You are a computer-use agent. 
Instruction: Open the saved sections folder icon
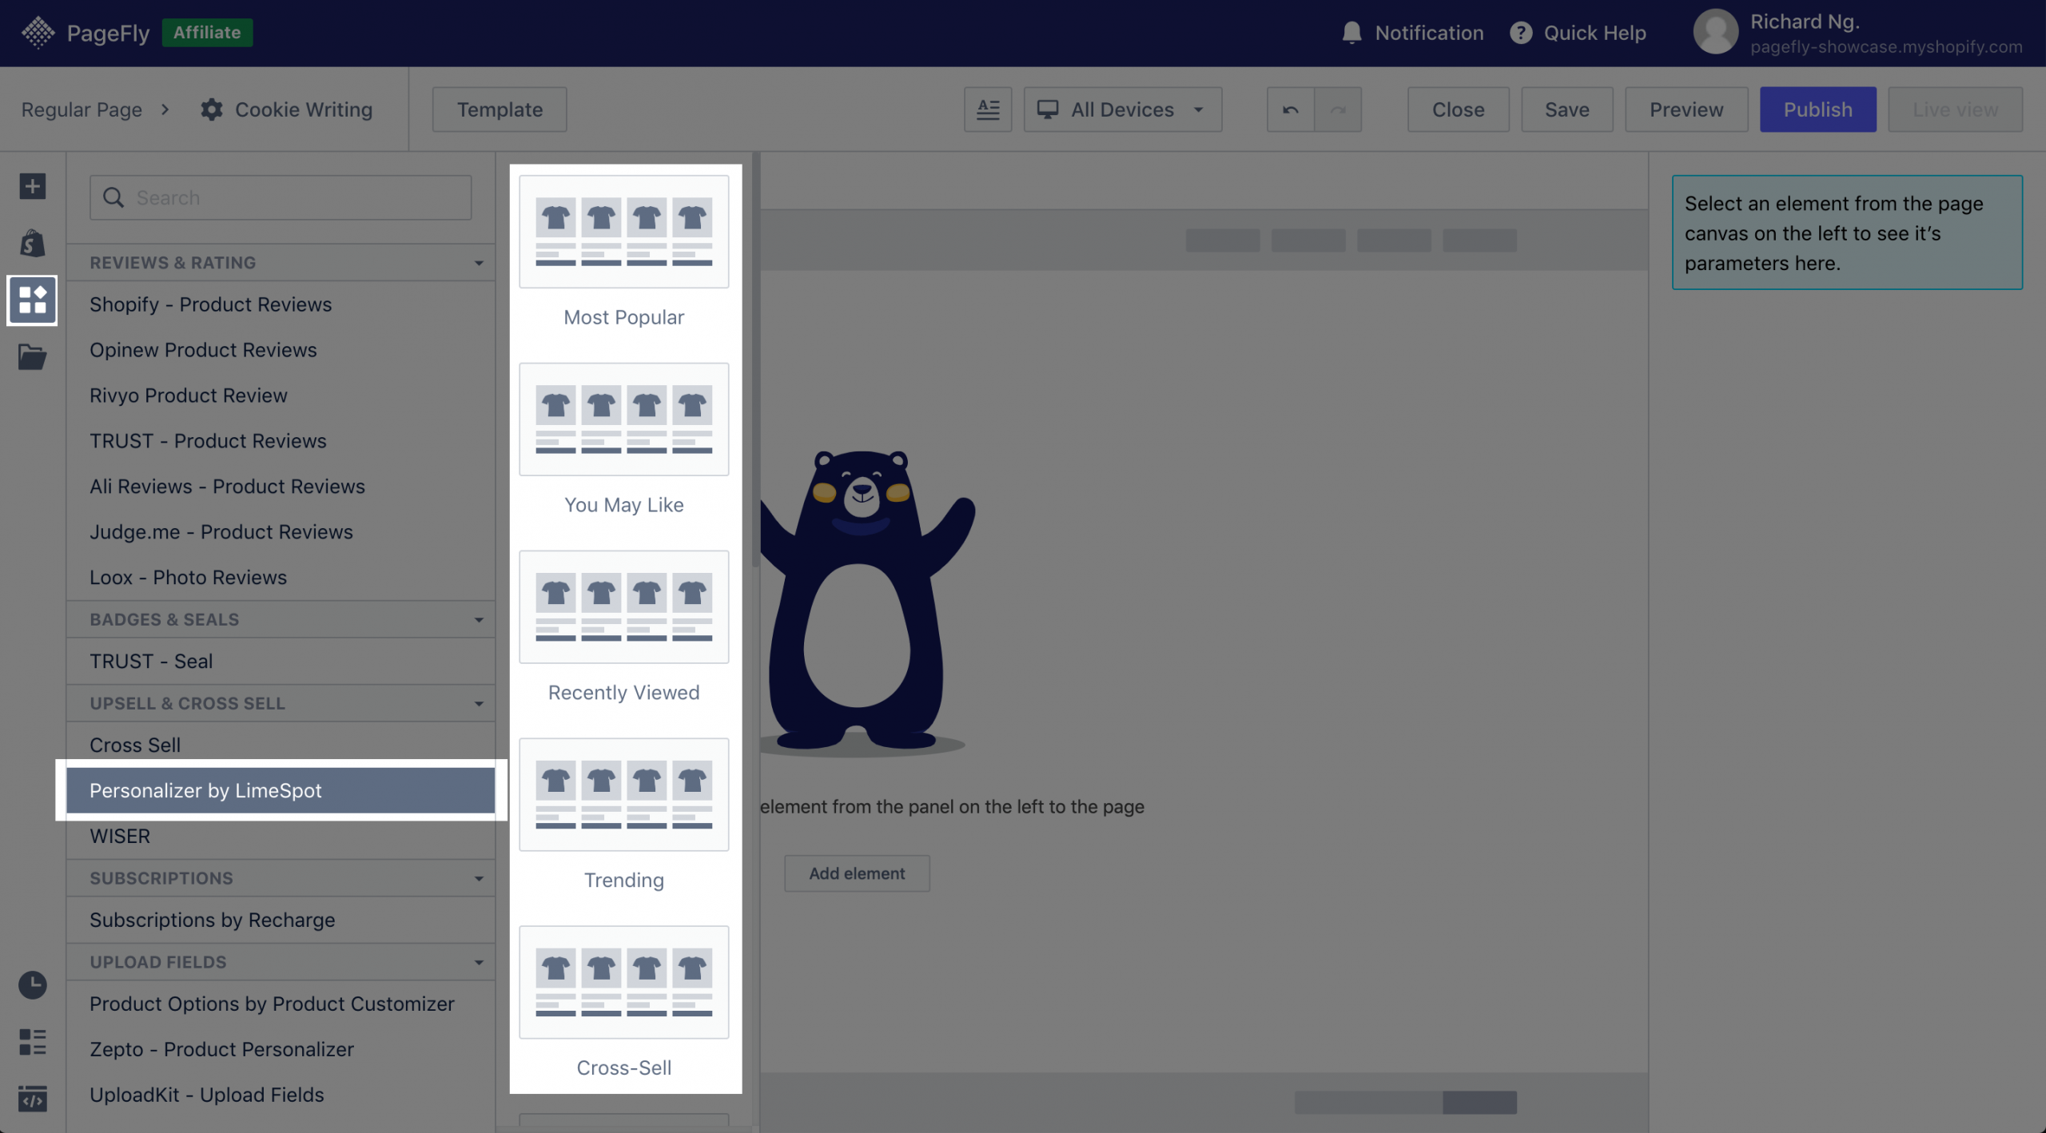(33, 357)
